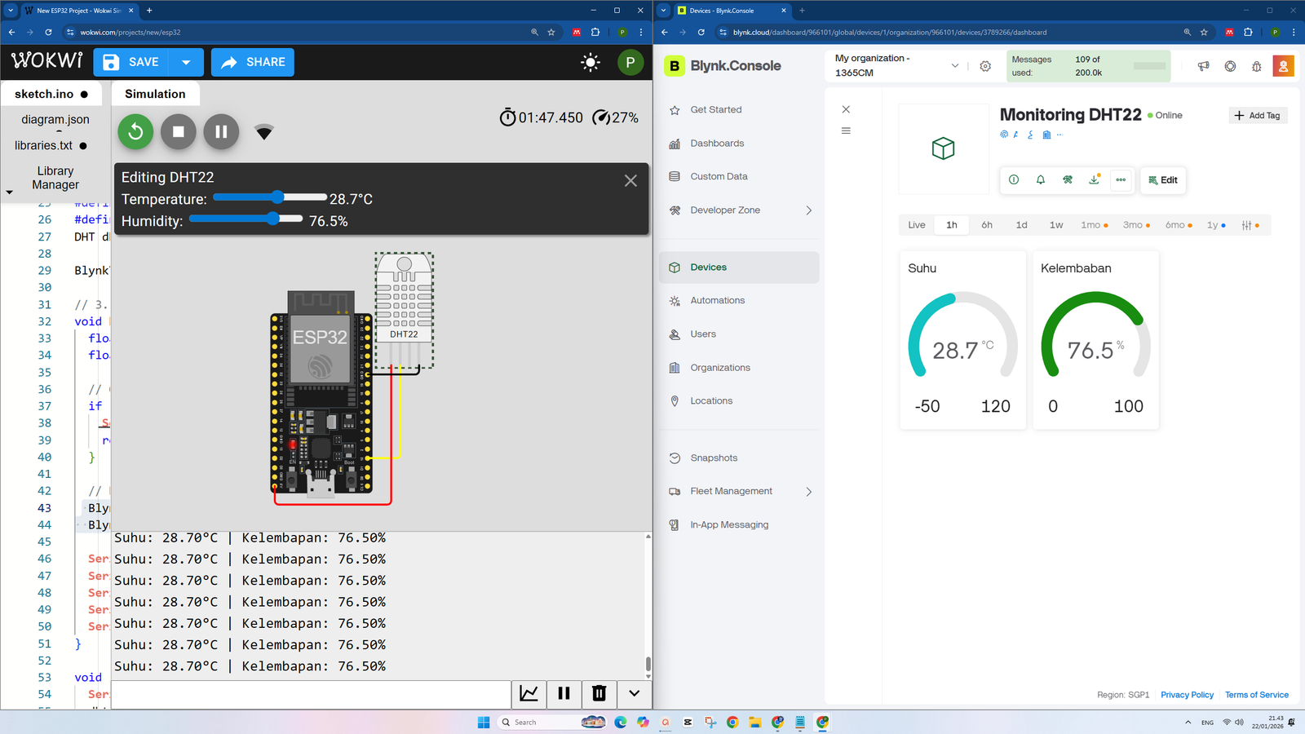Select Devices in Blynk sidebar
Viewport: 1305px width, 734px height.
pos(739,268)
